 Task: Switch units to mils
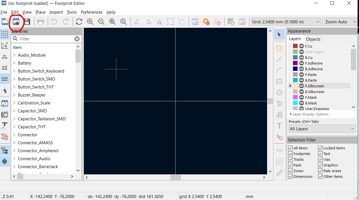click(5, 68)
